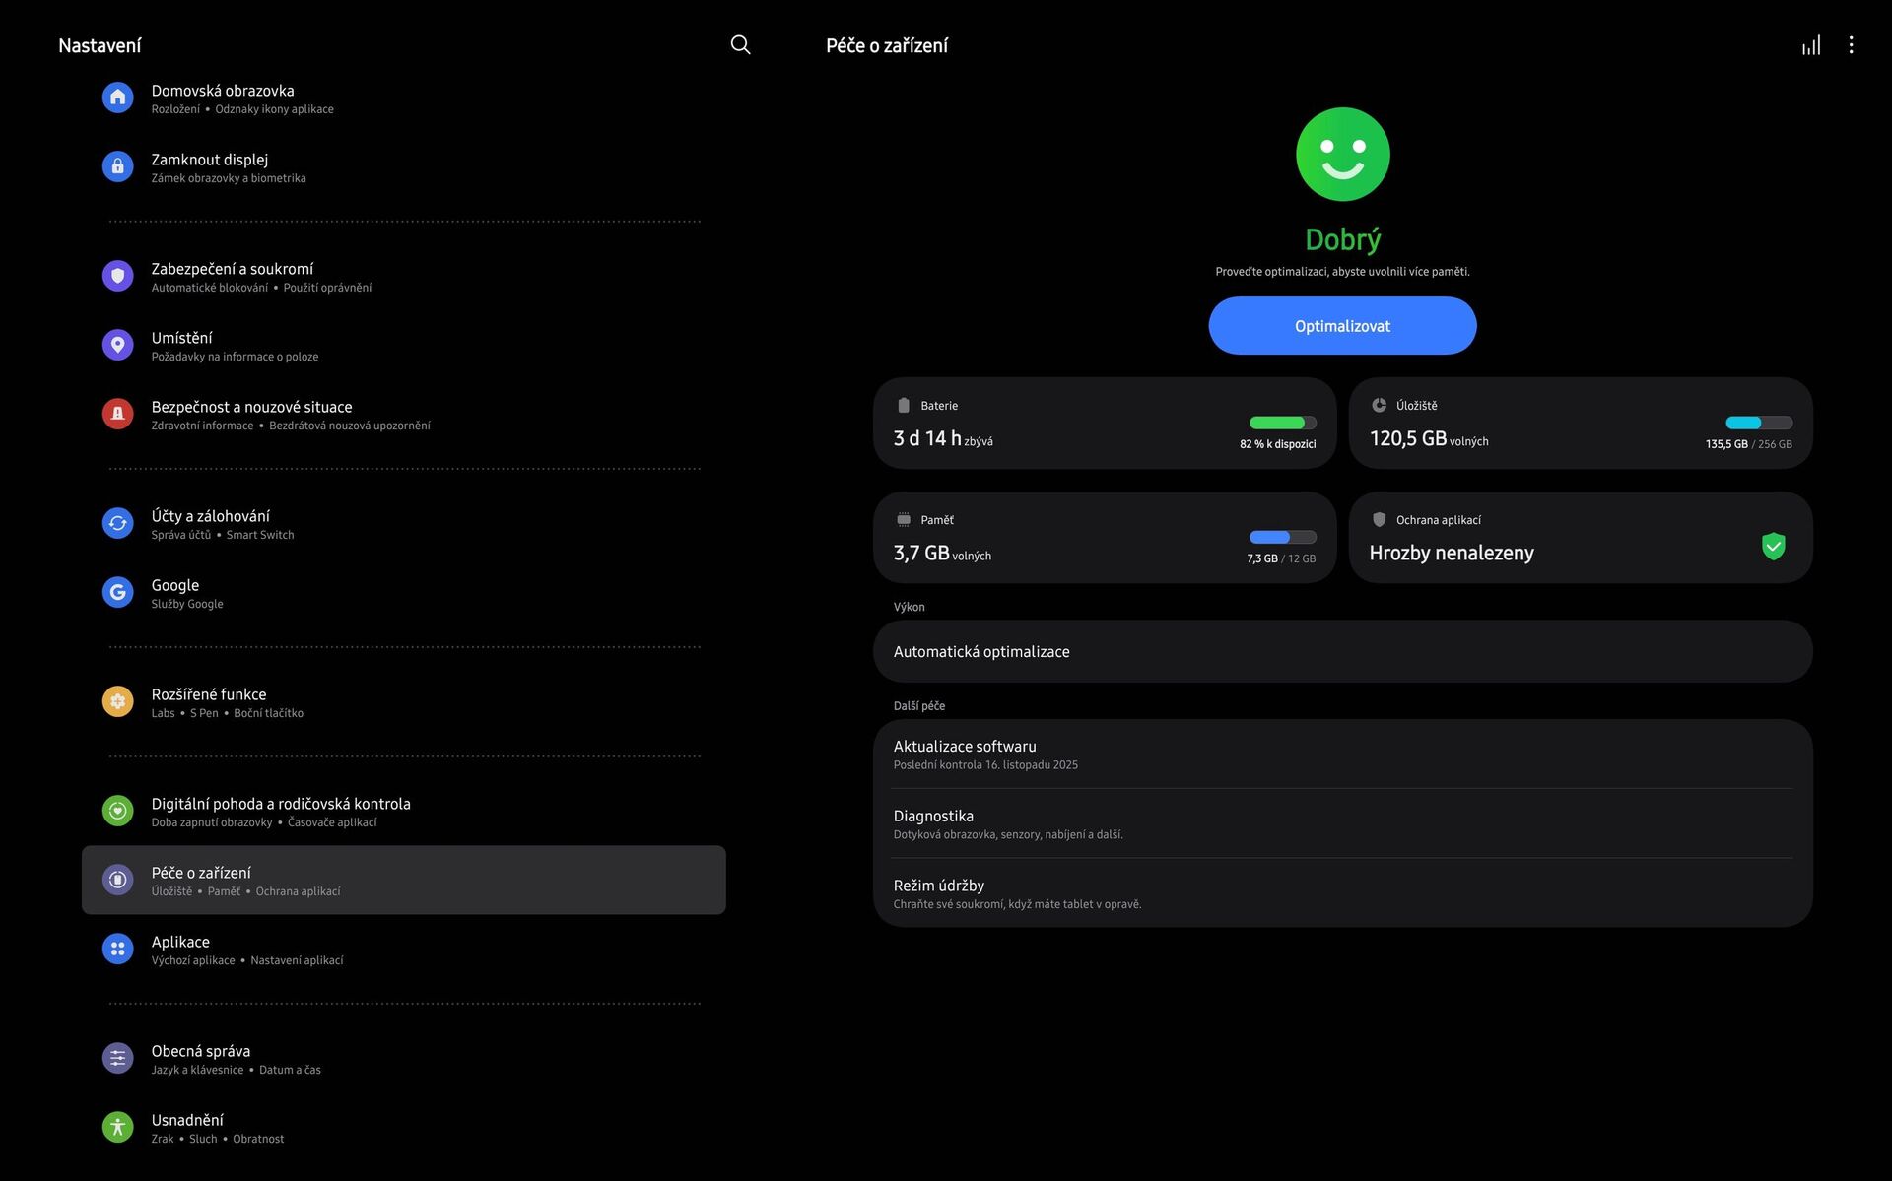Click the Zabezpečení a soukromí shield icon
This screenshot has height=1181, width=1892.
(117, 276)
